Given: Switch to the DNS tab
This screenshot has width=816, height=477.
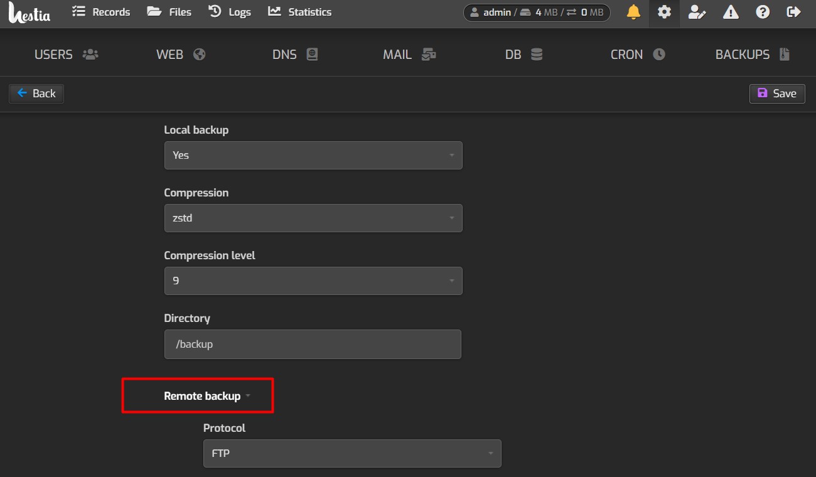Looking at the screenshot, I should (x=295, y=55).
